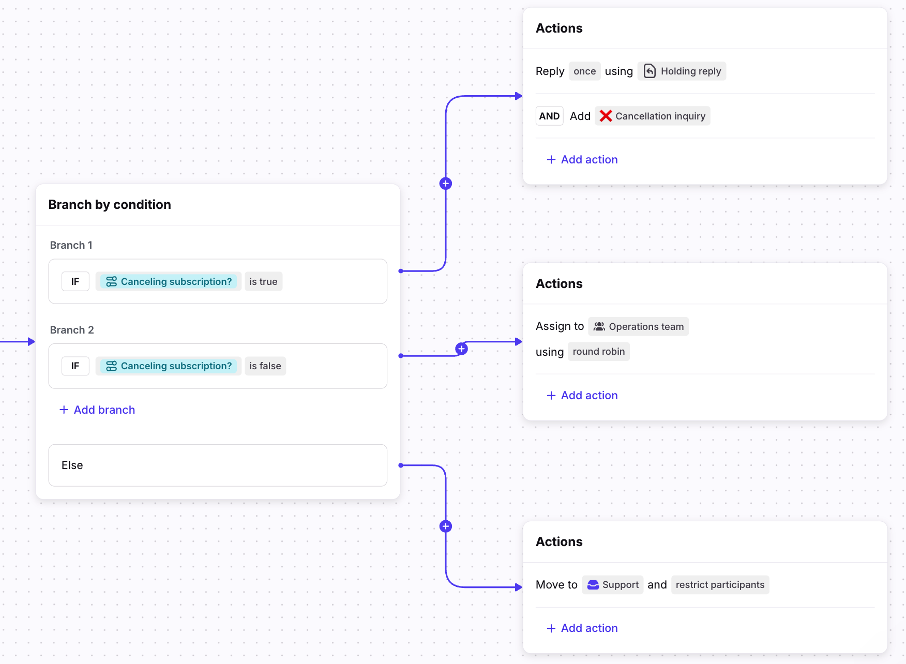Open the 'restrict participants' option selector

[x=719, y=585]
